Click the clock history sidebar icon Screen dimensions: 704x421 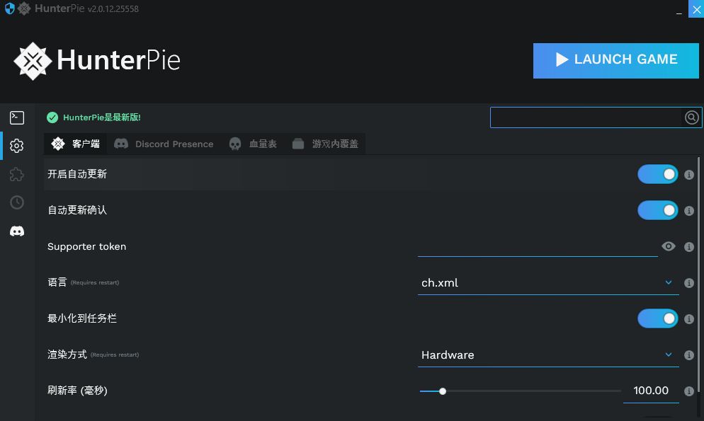coord(17,202)
